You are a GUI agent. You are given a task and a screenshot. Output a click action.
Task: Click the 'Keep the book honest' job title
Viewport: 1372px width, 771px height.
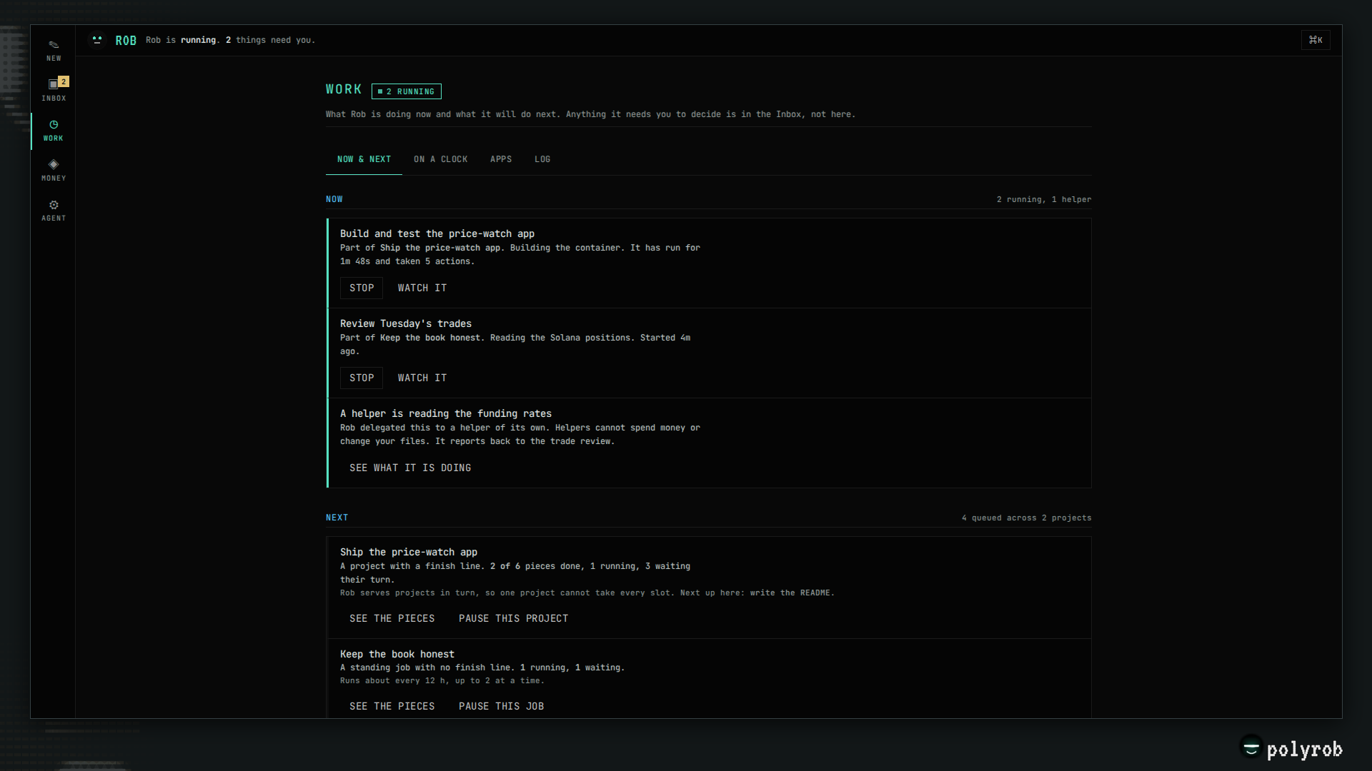397,654
